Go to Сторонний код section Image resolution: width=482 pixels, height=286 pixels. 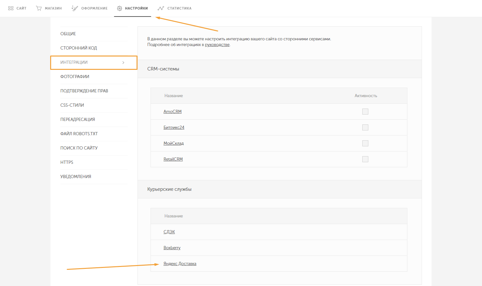(79, 48)
